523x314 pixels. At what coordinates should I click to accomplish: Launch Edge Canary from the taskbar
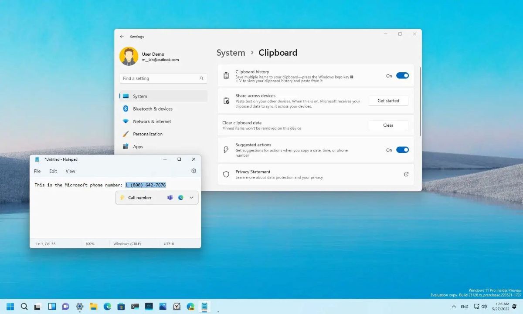pos(190,307)
